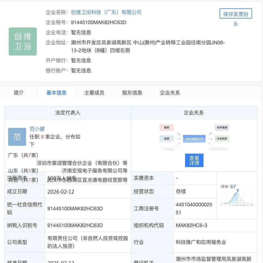The height and width of the screenshot is (263, 263).
Task: Open the 创维卫浴科技（广东）有限公司 company name link
Action: tap(106, 12)
